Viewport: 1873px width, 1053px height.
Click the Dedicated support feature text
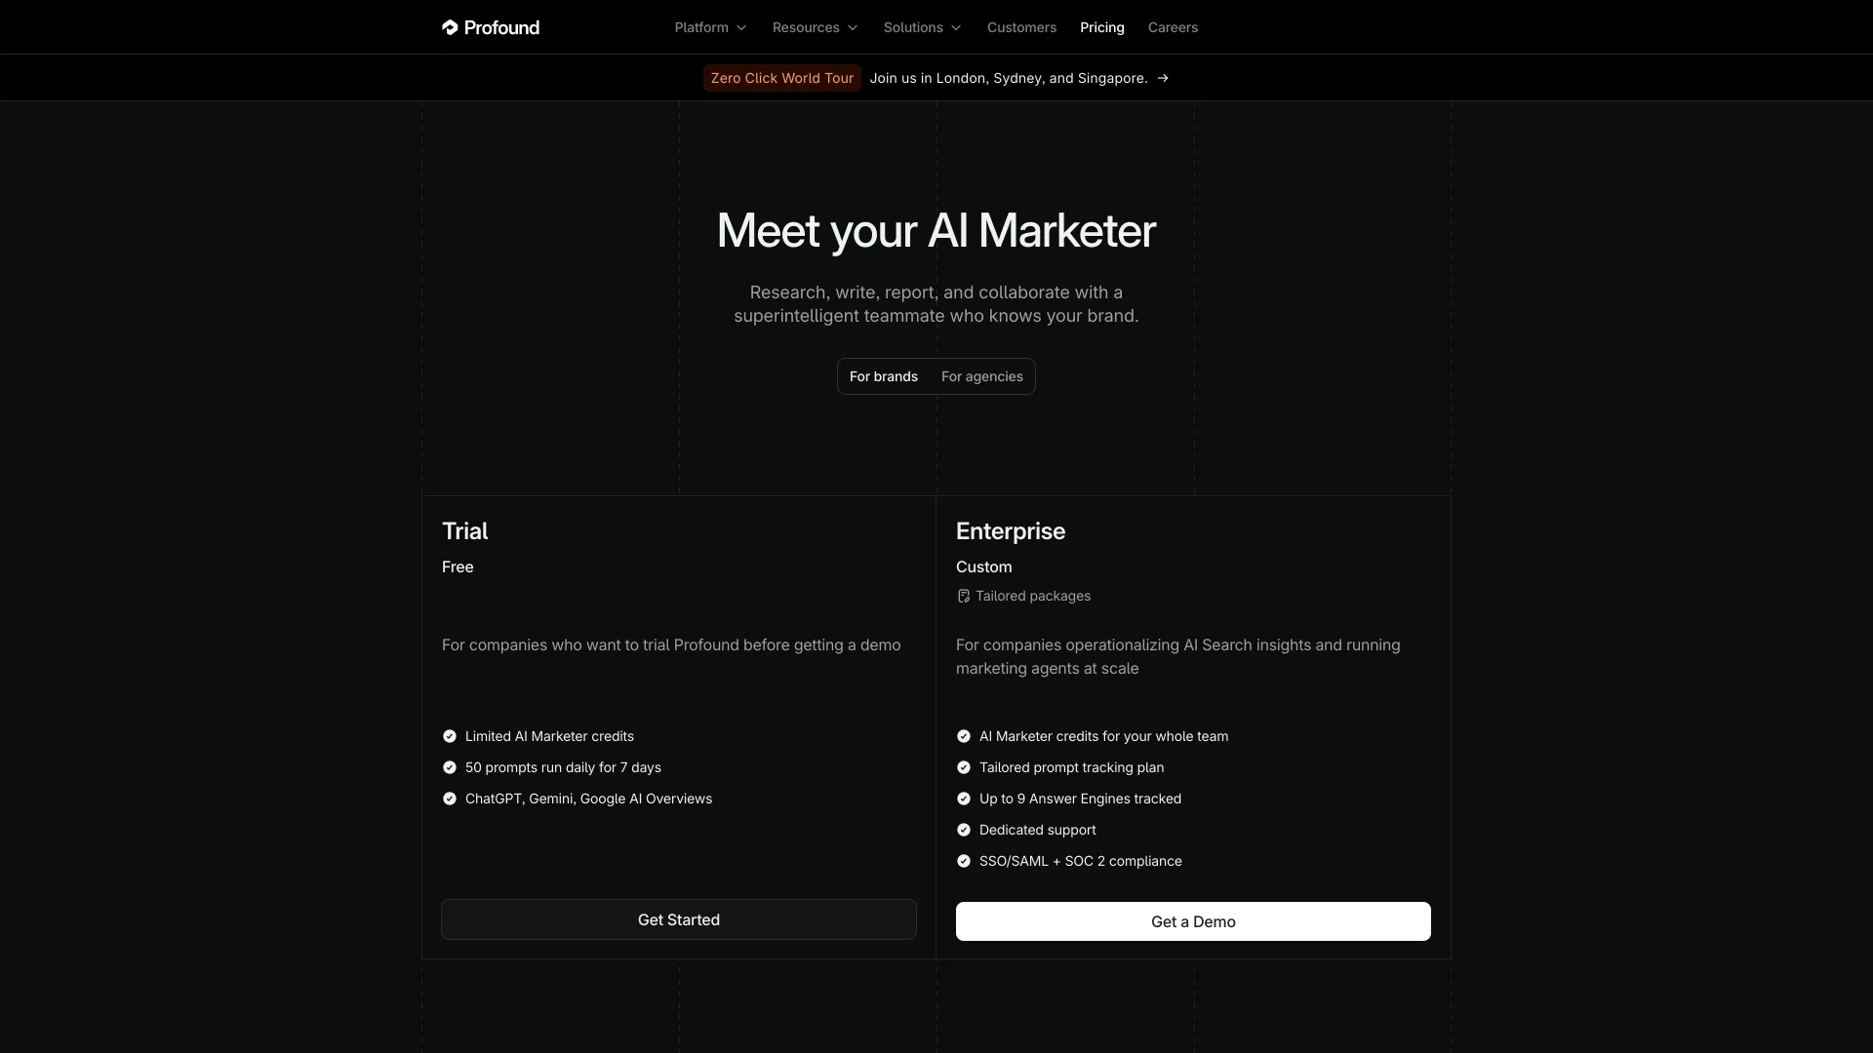1038,830
